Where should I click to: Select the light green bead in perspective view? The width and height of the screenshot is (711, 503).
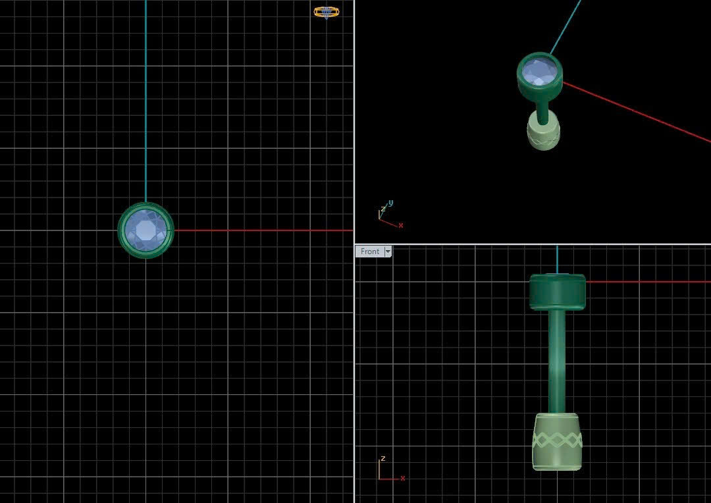544,133
